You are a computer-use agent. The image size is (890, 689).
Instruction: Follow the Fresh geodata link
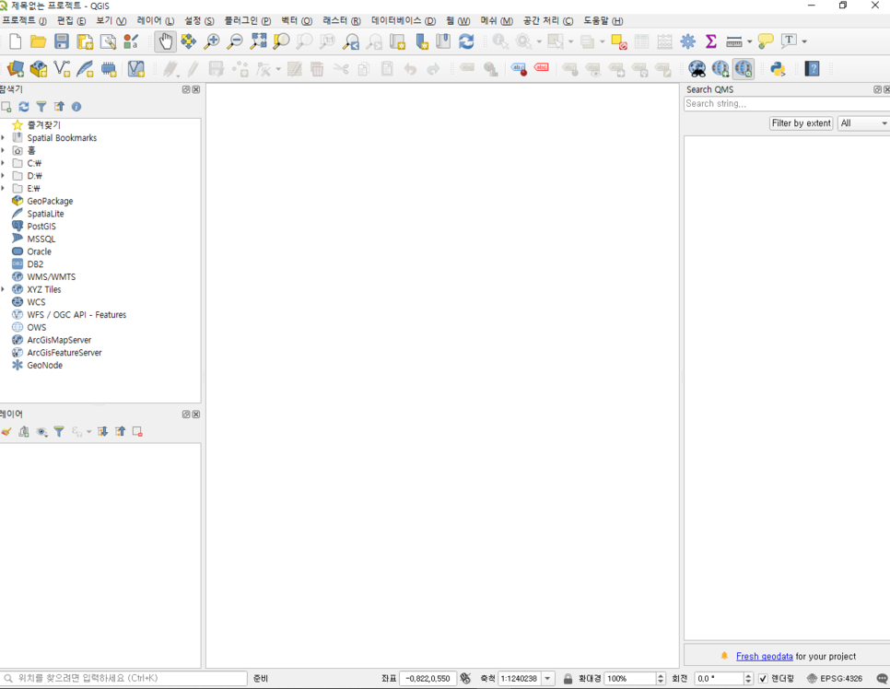(764, 657)
